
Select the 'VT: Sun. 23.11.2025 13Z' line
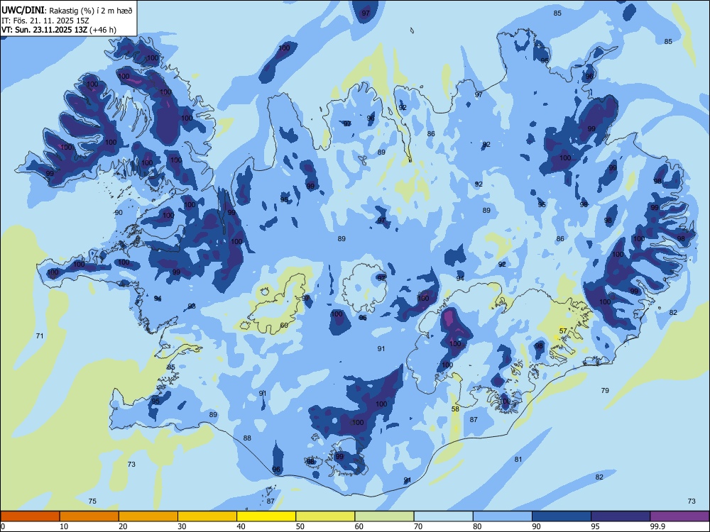pos(44,30)
